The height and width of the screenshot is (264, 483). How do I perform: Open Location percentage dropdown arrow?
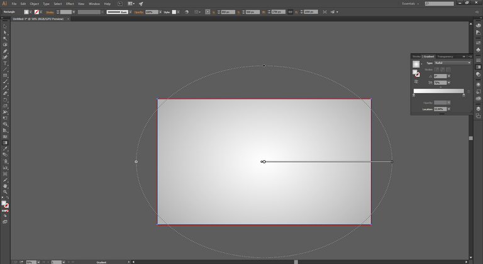(x=449, y=109)
